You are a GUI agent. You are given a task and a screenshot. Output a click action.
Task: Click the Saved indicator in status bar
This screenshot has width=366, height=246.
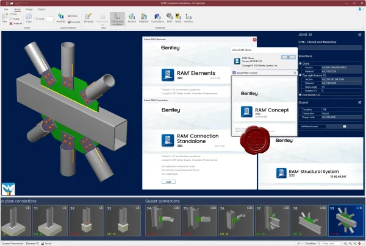pyautogui.click(x=46, y=244)
